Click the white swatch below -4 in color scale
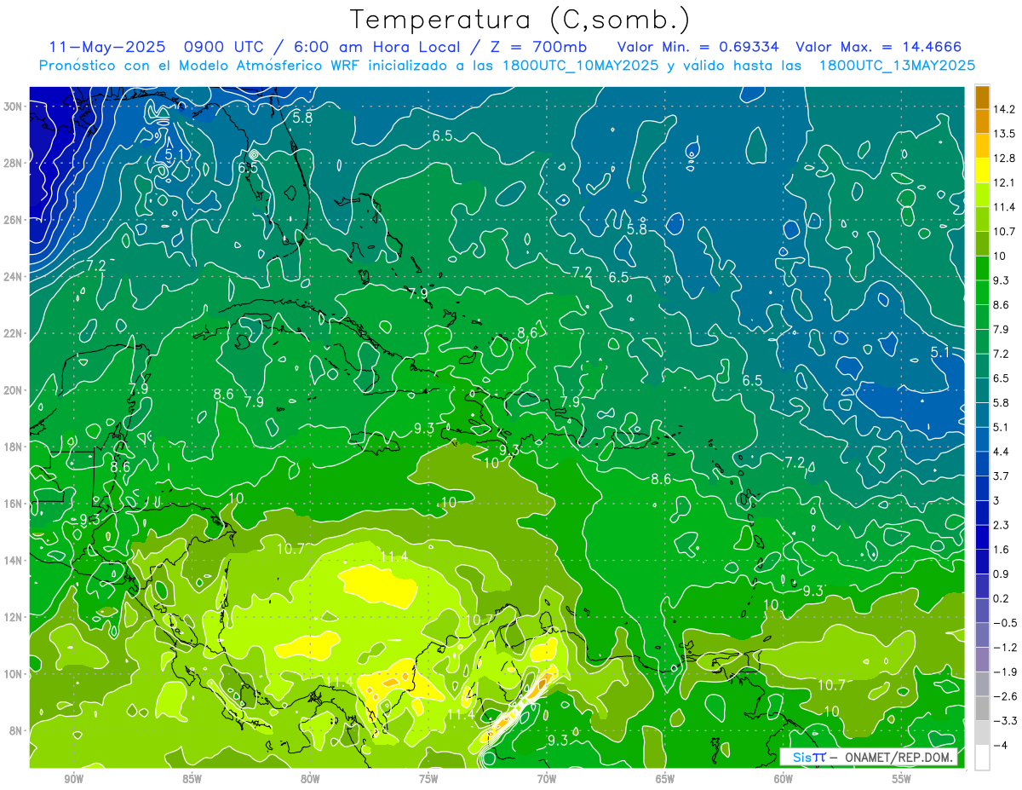 [982, 758]
